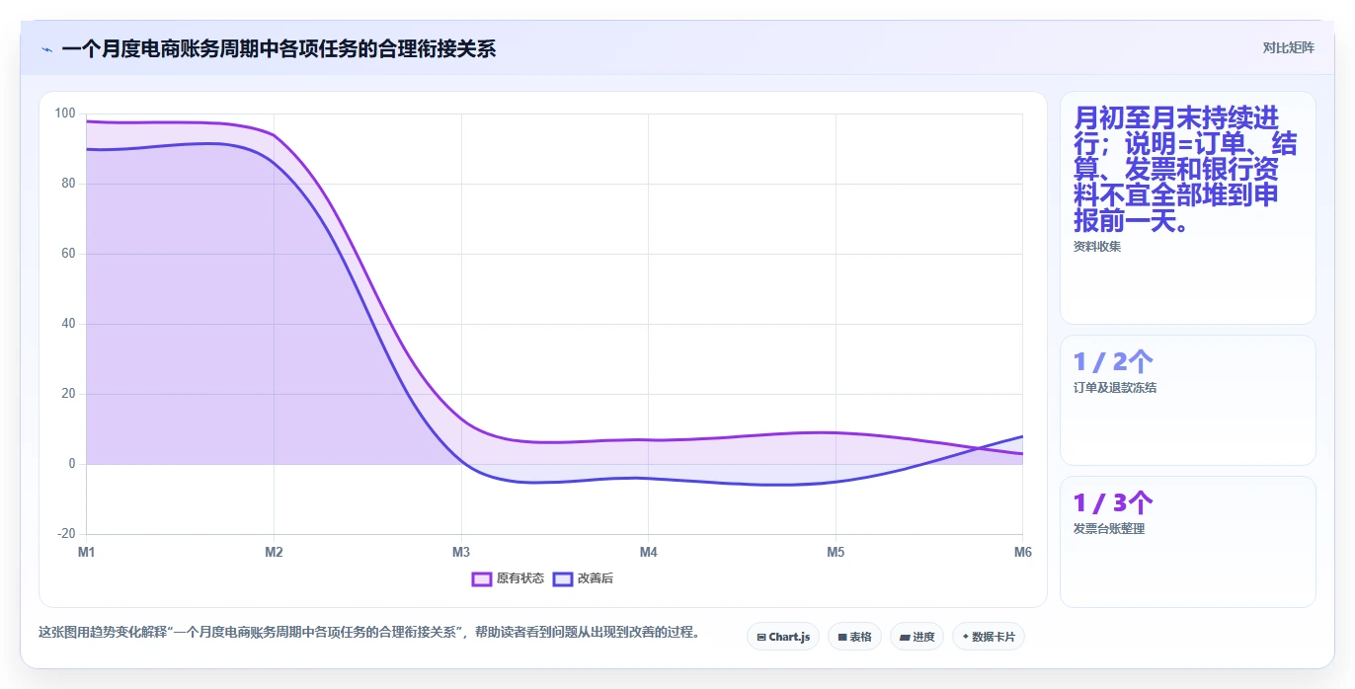
Task: Click the sparkle icon in 数据卡片 tag
Action: coord(966,638)
